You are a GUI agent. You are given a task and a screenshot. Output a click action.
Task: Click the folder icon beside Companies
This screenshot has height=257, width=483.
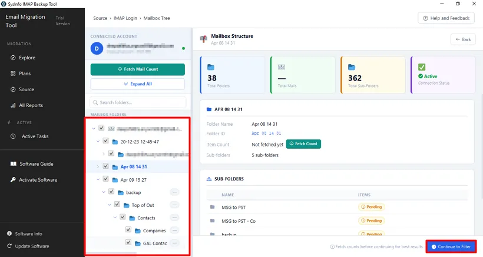(x=138, y=231)
